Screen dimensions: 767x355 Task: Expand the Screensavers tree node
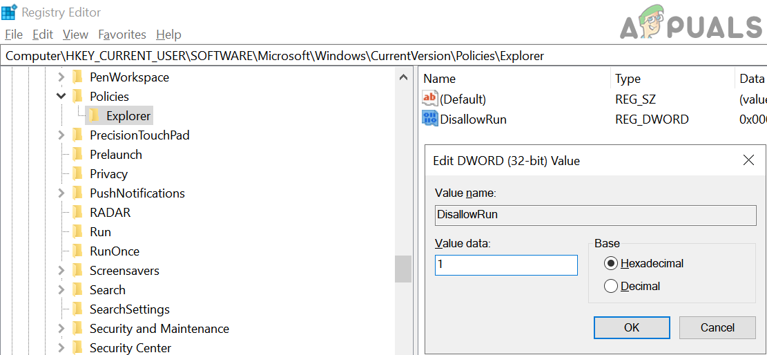[61, 270]
